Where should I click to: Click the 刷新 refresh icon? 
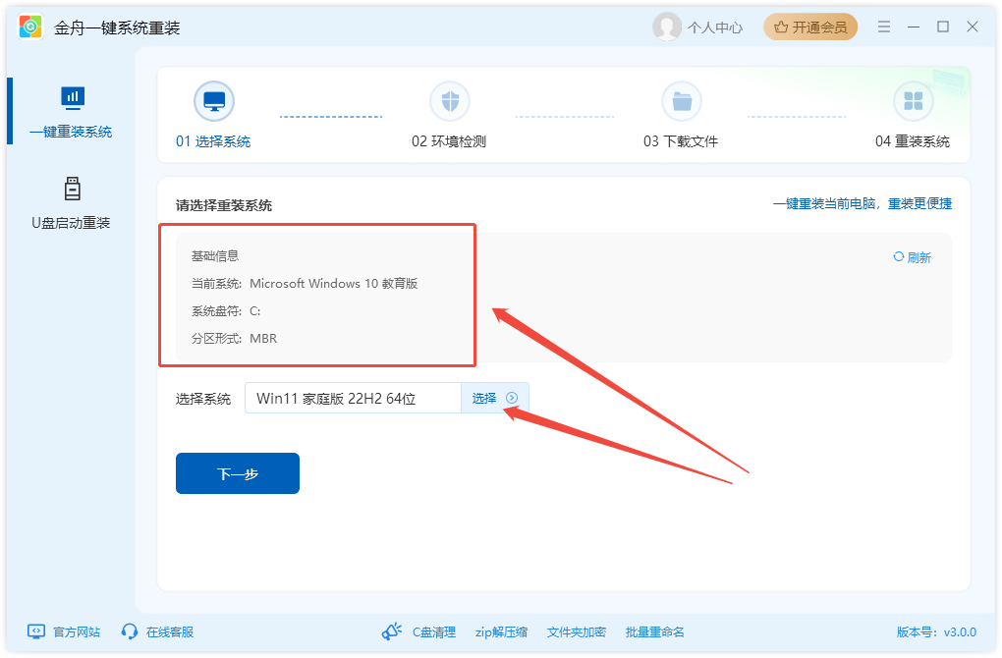pyautogui.click(x=898, y=256)
